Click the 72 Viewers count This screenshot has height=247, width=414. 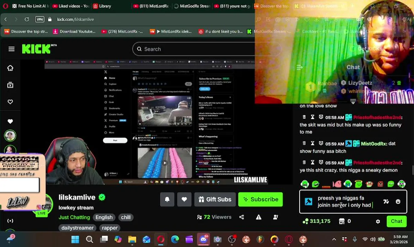click(x=214, y=217)
